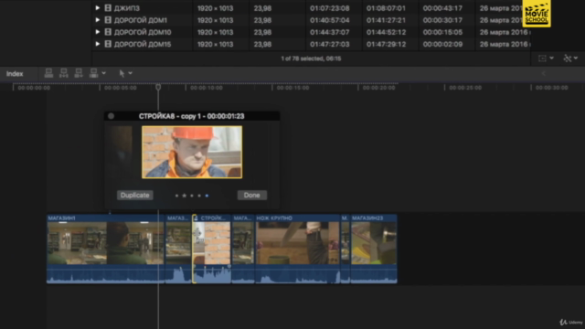This screenshot has width=585, height=329.
Task: Click the 00:00:25:00 ruler mark
Action: (465, 88)
